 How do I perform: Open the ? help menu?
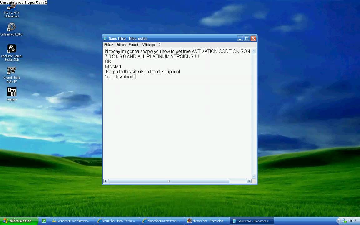(160, 45)
